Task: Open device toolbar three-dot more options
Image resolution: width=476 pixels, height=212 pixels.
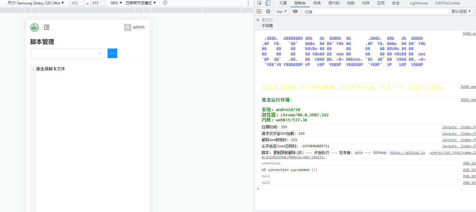Action: pos(248,3)
